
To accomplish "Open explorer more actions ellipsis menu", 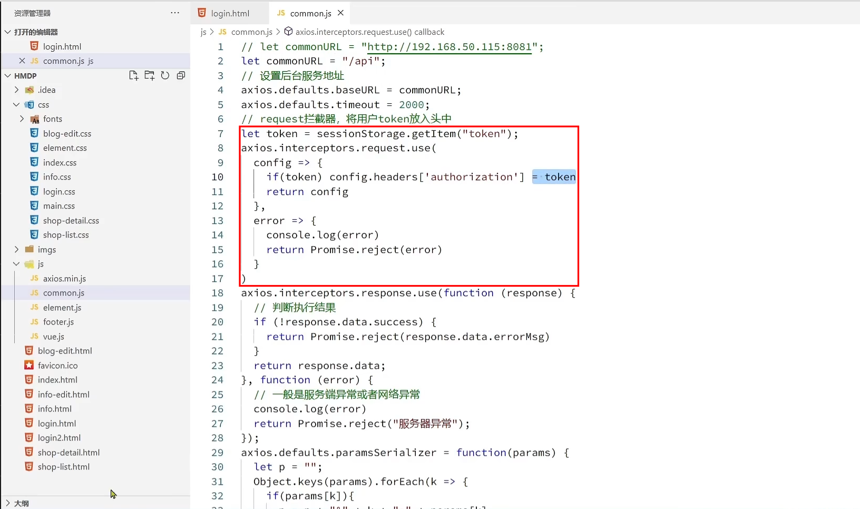I will [x=175, y=13].
